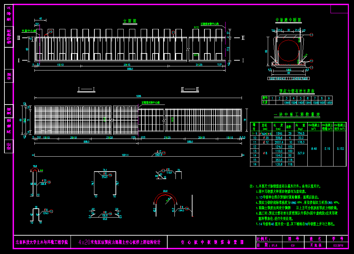Screen dimensions: 354x254
Task: Select the 中板跨中断面 cross-section title
Action: 288,20
